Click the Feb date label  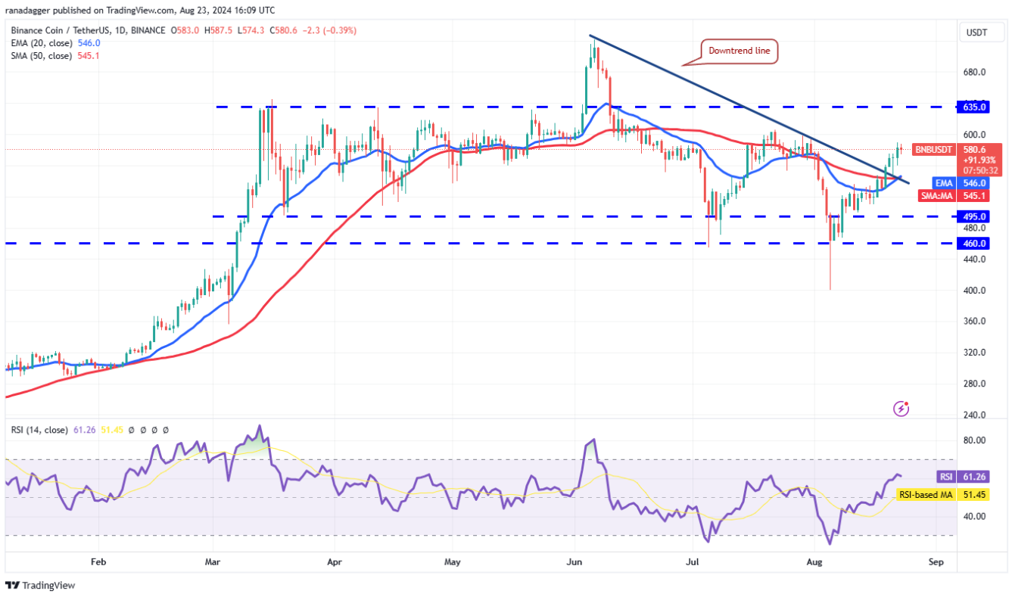(98, 563)
